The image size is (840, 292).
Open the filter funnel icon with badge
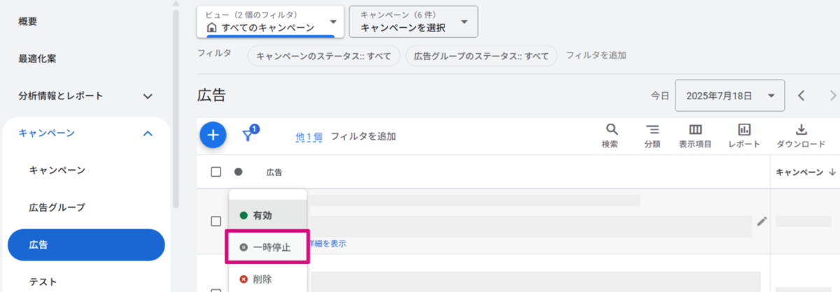[x=250, y=134]
